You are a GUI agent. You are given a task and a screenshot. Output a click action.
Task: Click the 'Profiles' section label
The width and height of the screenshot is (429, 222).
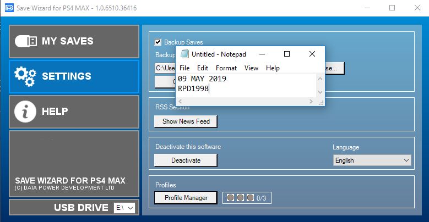point(166,185)
